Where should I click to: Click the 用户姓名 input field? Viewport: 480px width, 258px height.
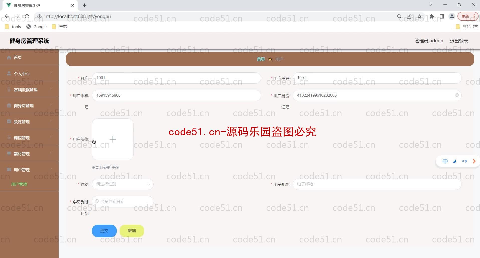tap(377, 78)
